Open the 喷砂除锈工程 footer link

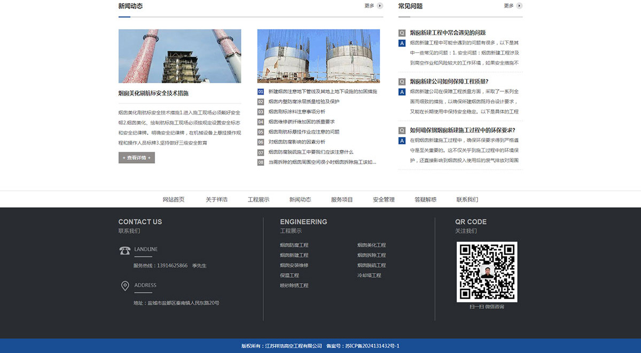click(x=294, y=286)
